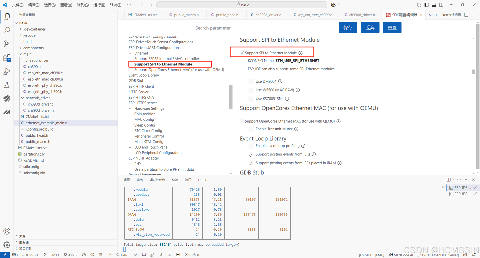Build, flash and monitor via flame icon
The height and width of the screenshot is (258, 480).
(x=161, y=254)
